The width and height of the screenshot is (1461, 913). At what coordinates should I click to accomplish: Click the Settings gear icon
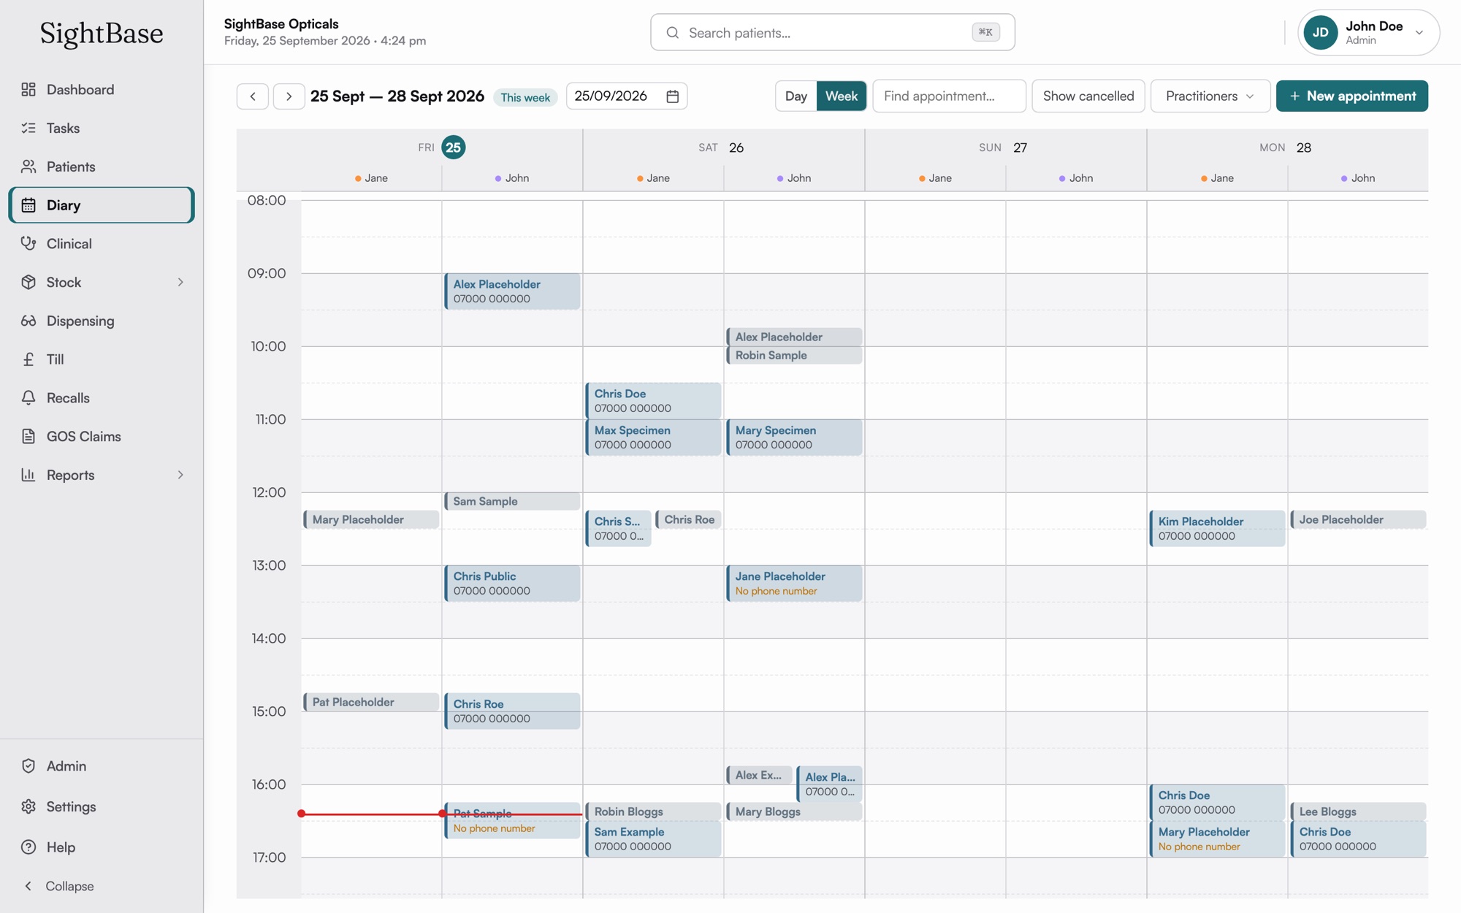coord(28,806)
